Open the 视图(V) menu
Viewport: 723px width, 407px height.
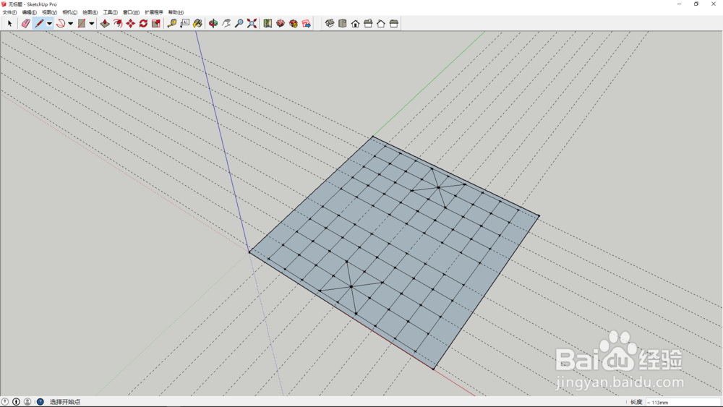49,12
